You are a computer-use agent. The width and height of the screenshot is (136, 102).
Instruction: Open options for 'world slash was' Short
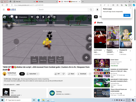coord(105,51)
